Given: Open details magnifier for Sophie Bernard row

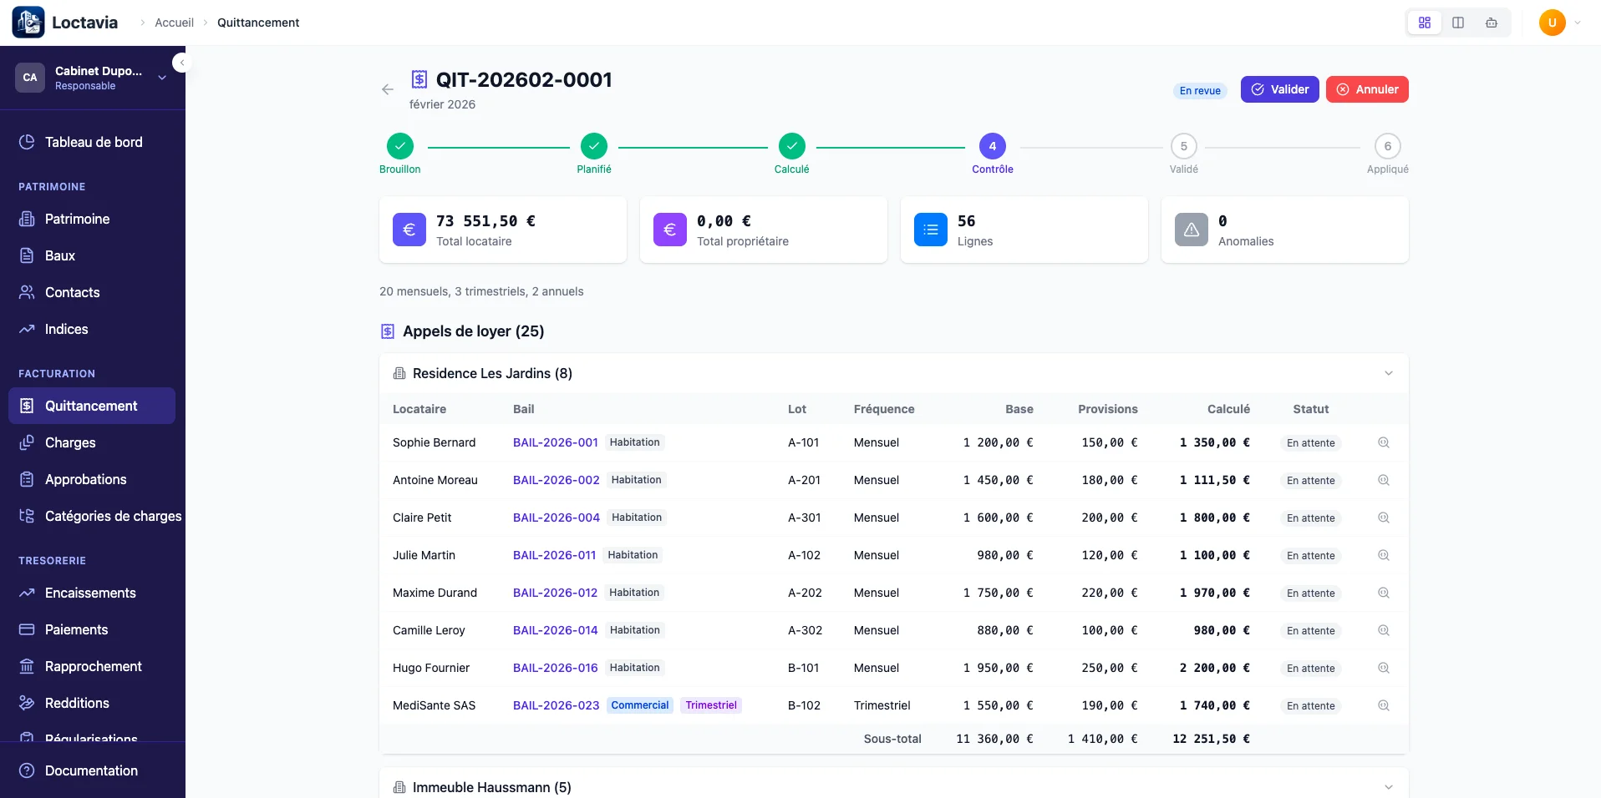Looking at the screenshot, I should point(1383,443).
